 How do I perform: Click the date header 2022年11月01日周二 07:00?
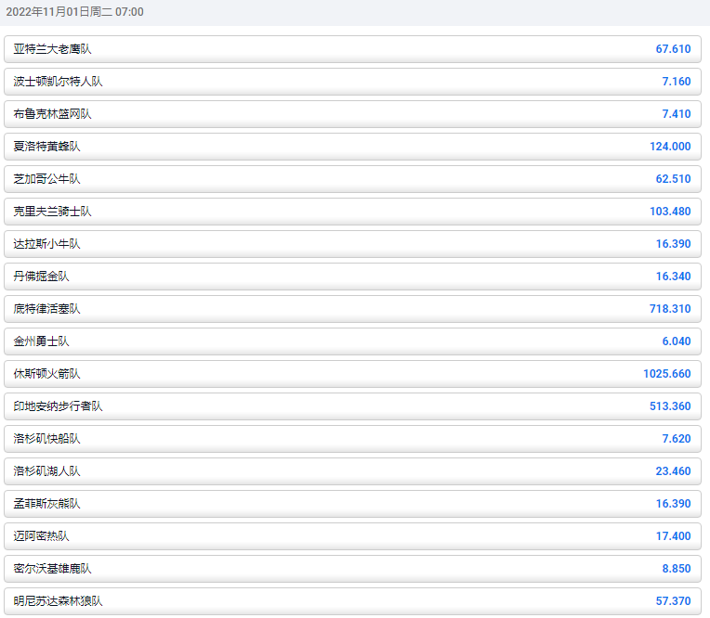pyautogui.click(x=74, y=12)
